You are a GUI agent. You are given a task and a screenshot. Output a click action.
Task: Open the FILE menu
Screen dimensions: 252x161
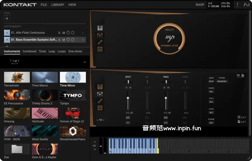point(44,5)
